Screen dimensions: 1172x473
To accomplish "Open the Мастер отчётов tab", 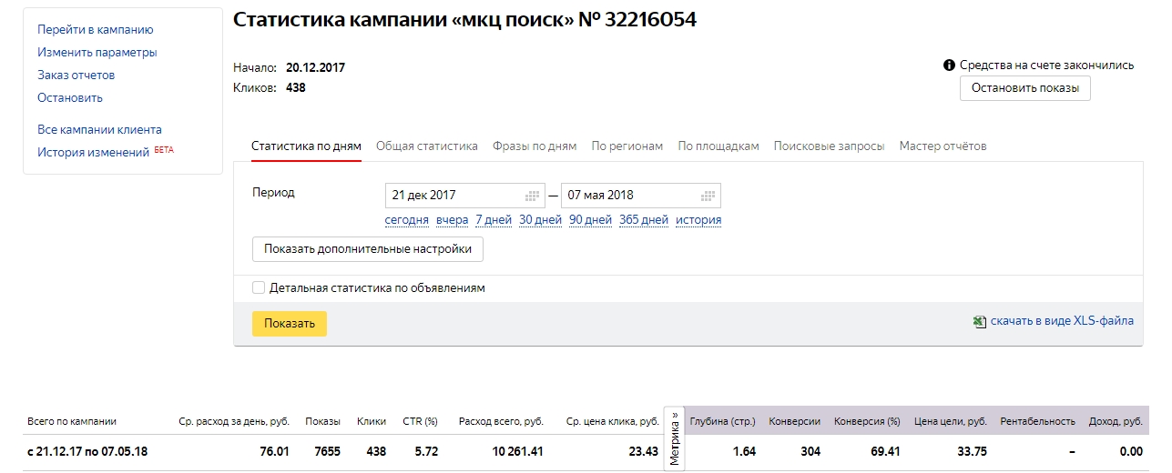I will [943, 146].
